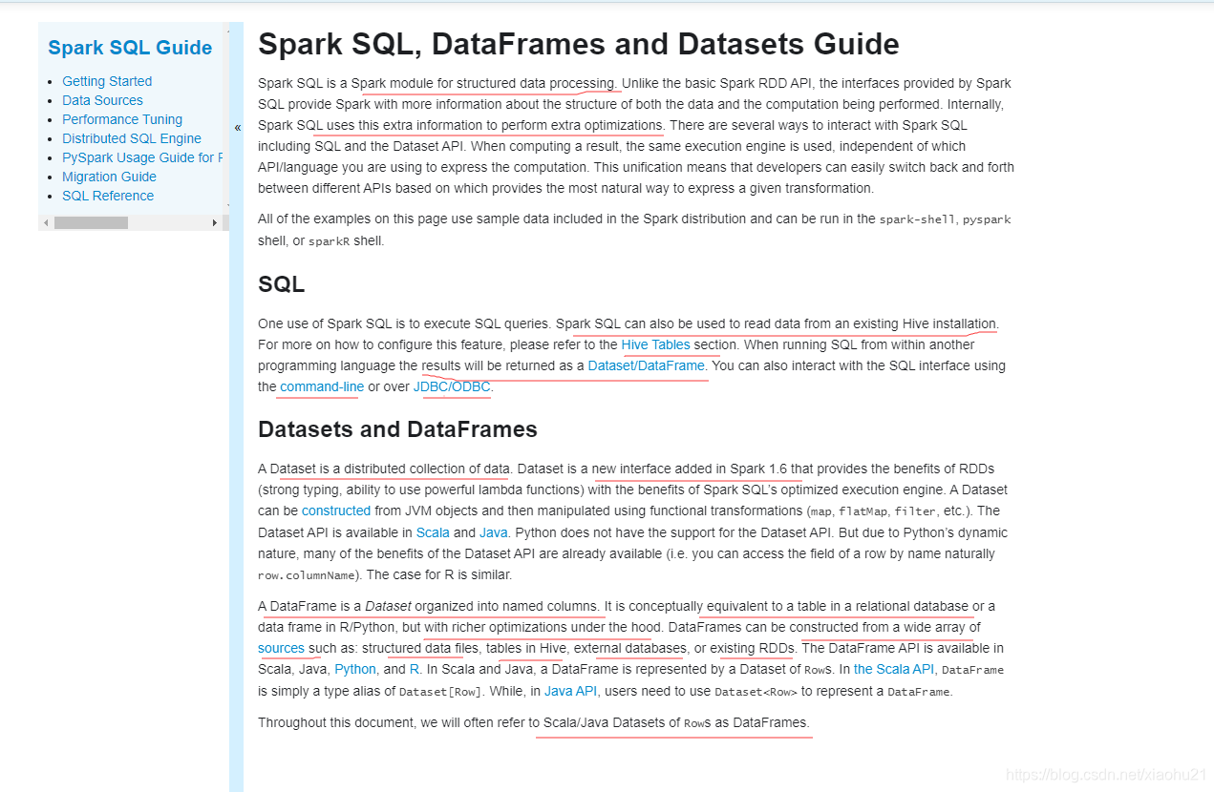Click the sidebar scrollbar left arrow
1214x792 pixels.
[x=46, y=222]
